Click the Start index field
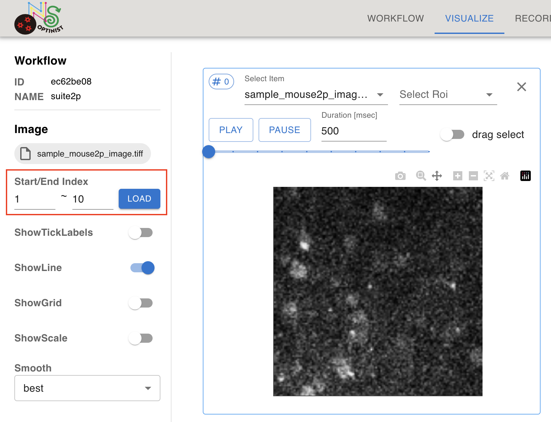 coord(35,199)
